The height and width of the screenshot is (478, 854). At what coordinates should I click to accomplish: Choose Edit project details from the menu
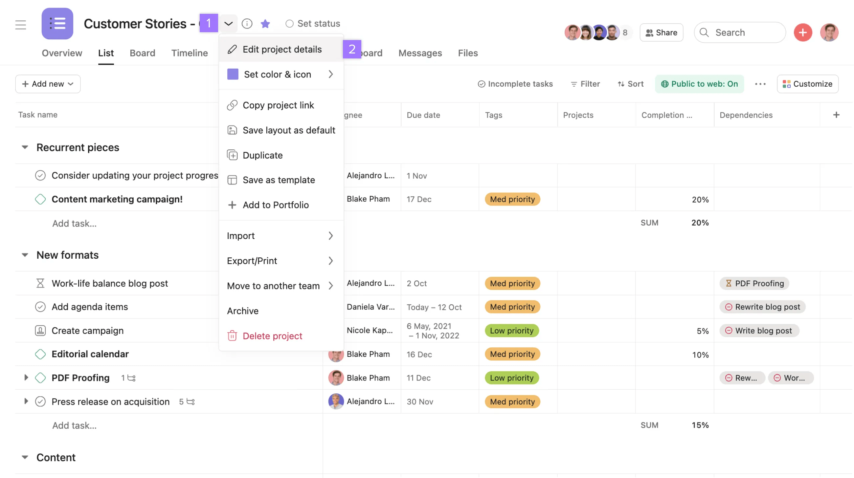[x=282, y=49]
